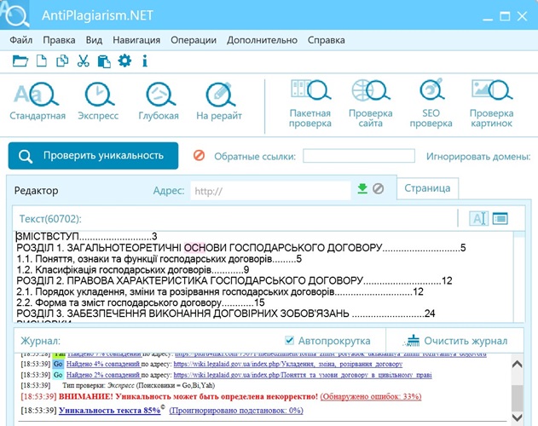Viewport: 538px width, 426px height.
Task: Click the journal scrollbar thumb
Action: pos(517,398)
